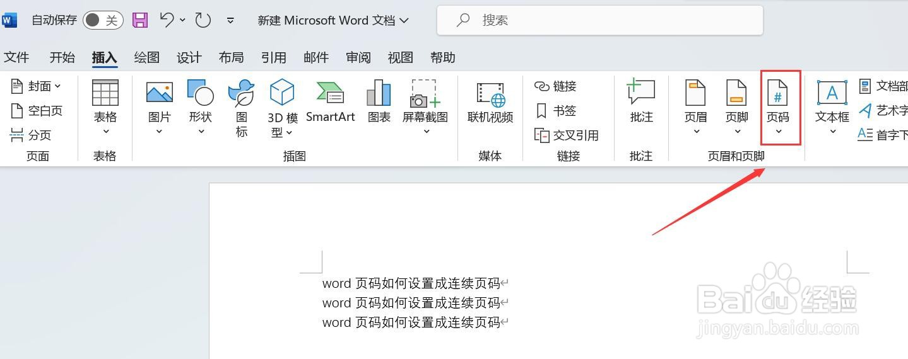This screenshot has width=908, height=359.
Task: Click the 3D 模型 cube icon
Action: [x=282, y=93]
